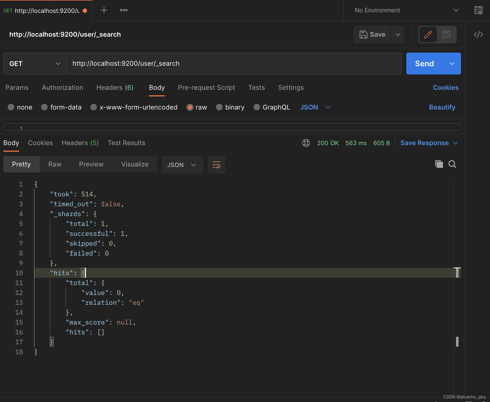The image size is (490, 402).
Task: Click the "max_score": null line
Action: (101, 322)
